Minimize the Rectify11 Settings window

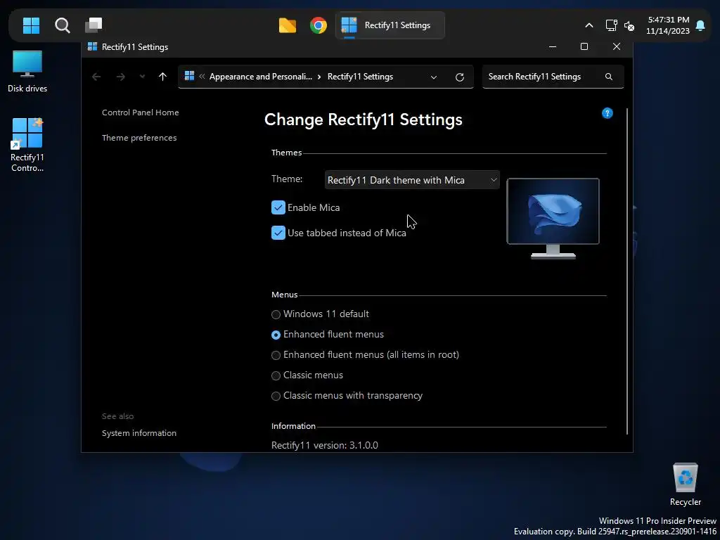pyautogui.click(x=553, y=46)
